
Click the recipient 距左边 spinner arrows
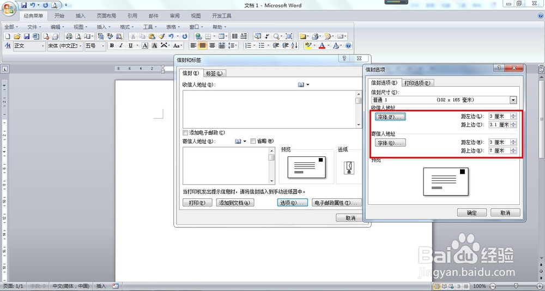513,117
